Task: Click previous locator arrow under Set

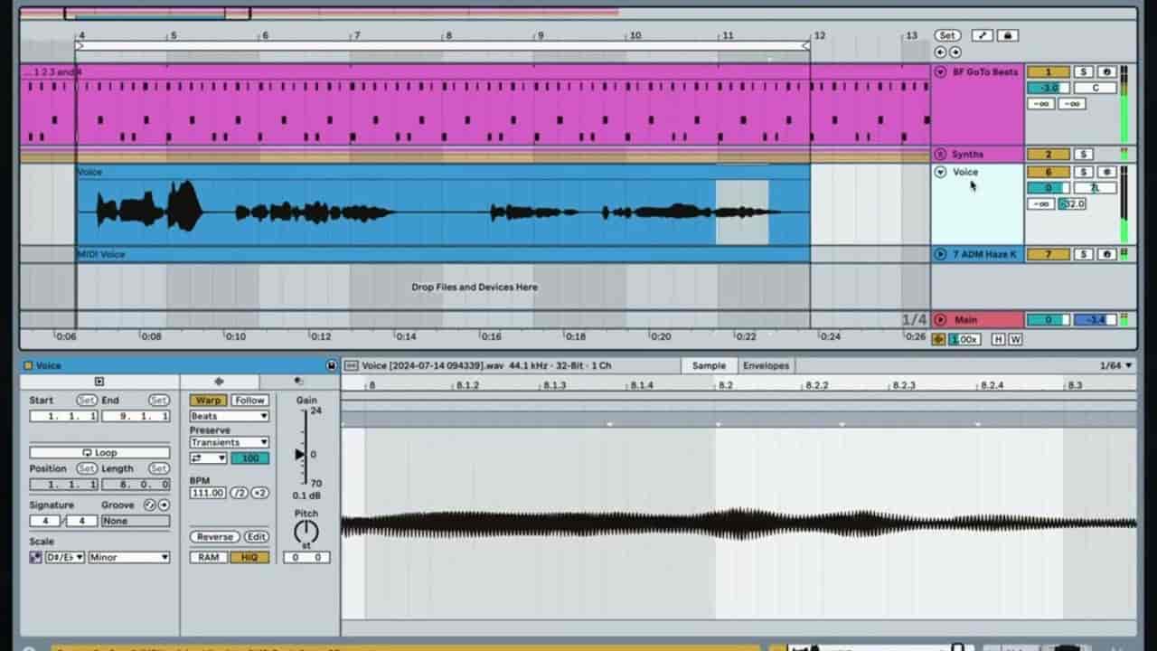Action: 940,52
